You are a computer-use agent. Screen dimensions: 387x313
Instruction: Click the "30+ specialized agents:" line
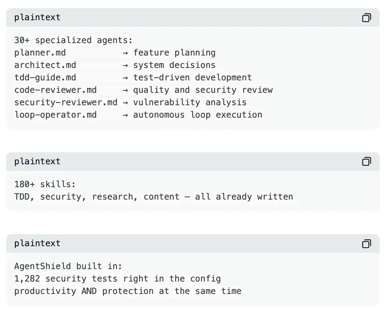(73, 40)
